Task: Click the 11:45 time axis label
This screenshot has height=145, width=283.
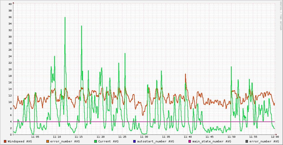Action: click(209, 137)
